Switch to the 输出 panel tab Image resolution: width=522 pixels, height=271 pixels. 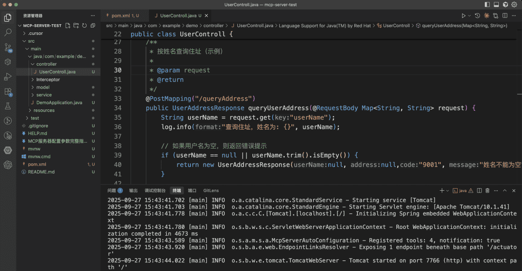133,191
